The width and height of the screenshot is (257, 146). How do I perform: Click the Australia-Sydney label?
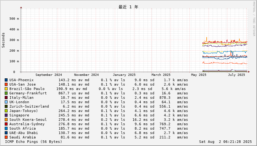pos(27,124)
